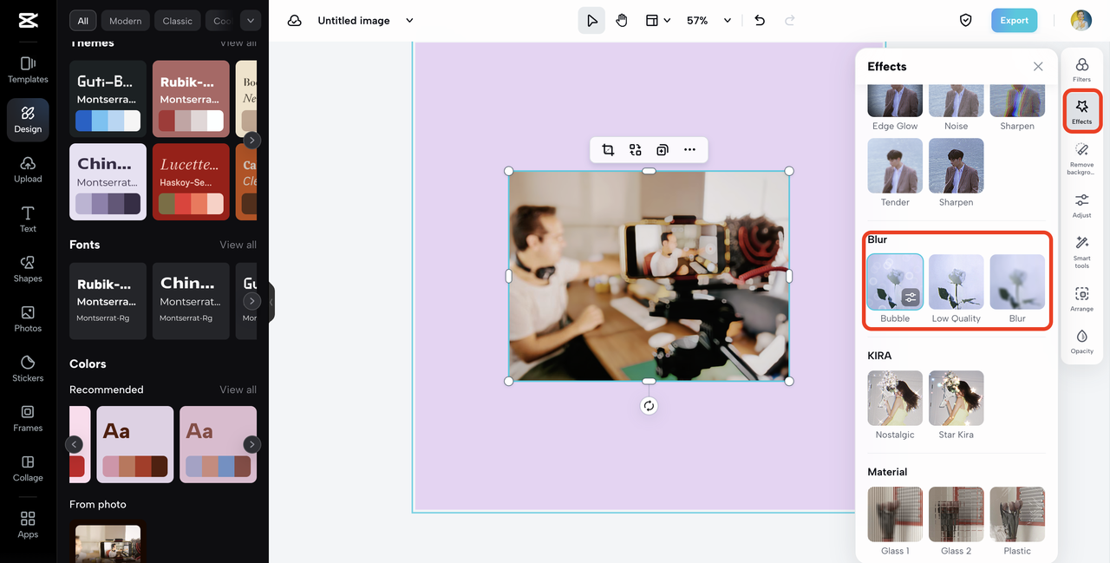Close the Effects panel
Screen dimensions: 1110x563
tap(1038, 67)
